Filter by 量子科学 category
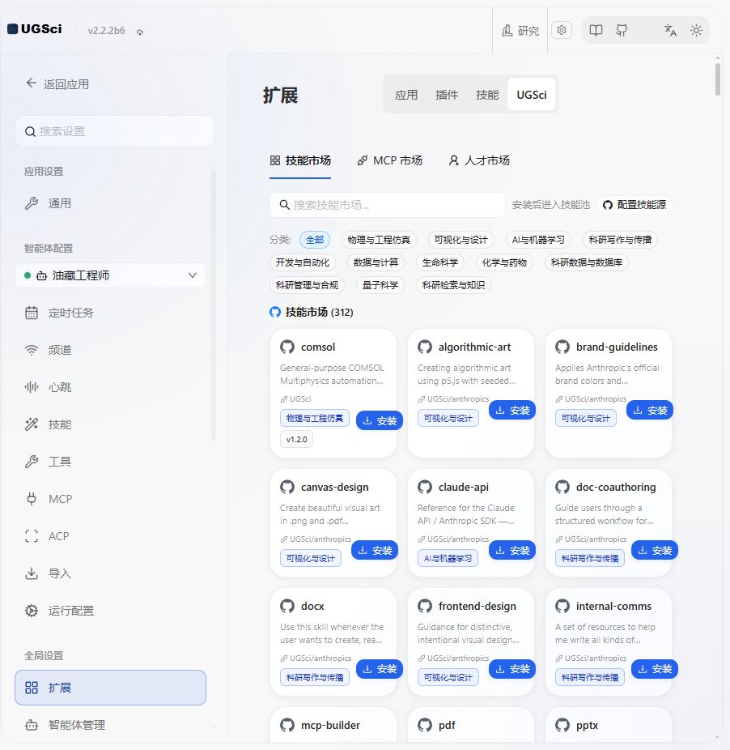730x750 pixels. click(380, 285)
